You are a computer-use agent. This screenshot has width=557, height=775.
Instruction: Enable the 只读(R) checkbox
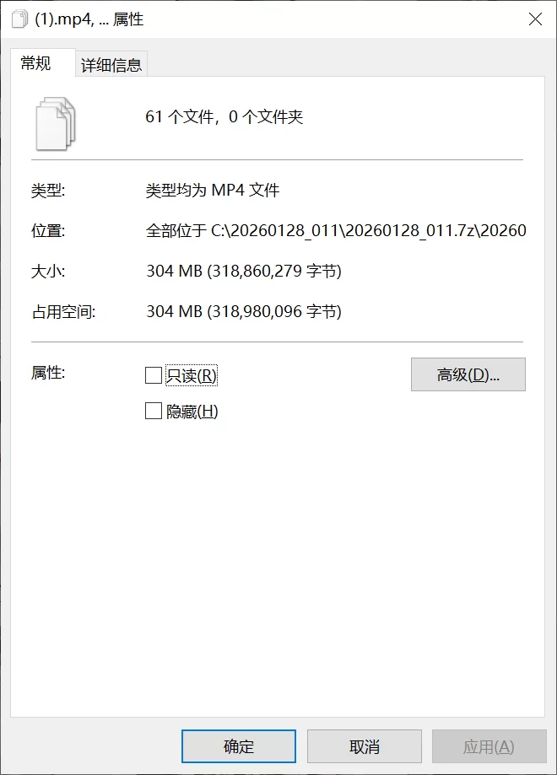(x=154, y=375)
